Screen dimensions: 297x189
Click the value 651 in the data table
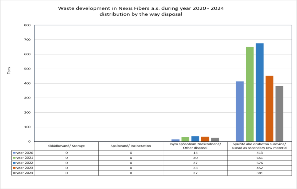click(260, 158)
